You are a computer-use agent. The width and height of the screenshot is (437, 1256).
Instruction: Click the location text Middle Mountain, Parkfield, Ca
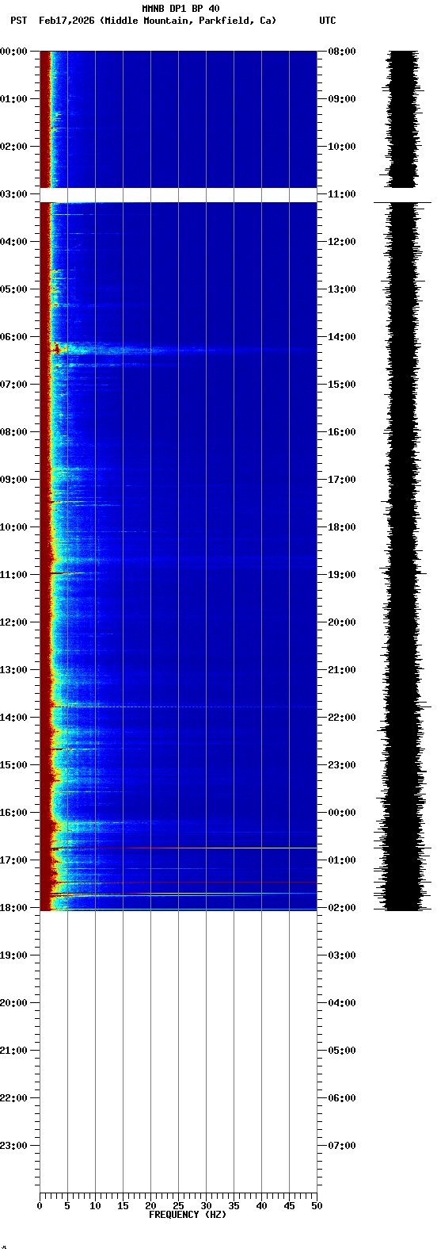(x=188, y=21)
